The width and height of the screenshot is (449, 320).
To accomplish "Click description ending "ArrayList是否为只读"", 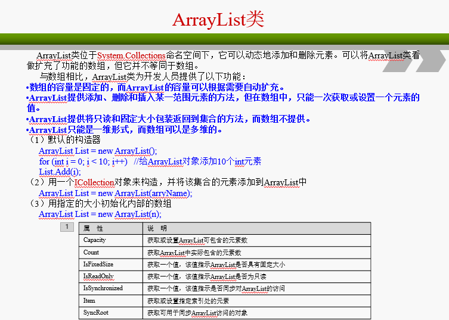I will [x=207, y=276].
